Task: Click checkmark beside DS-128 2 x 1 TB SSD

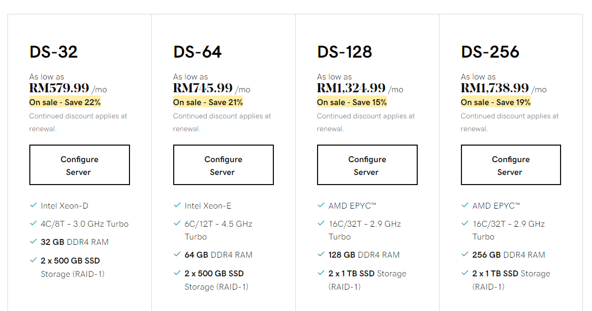Action: pos(321,273)
